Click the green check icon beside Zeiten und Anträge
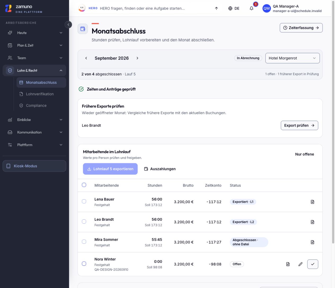This screenshot has width=335, height=288. tap(81, 89)
